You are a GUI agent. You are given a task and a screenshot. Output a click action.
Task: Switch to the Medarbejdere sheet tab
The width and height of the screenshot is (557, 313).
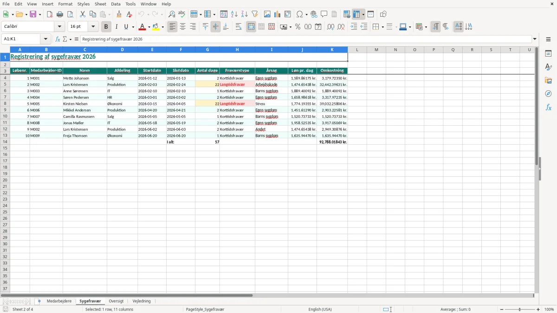tap(59, 301)
